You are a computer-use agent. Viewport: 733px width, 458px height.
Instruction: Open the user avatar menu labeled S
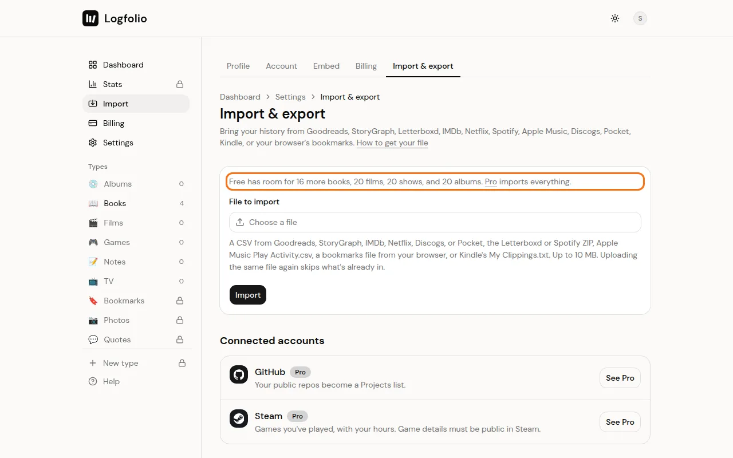pyautogui.click(x=640, y=18)
